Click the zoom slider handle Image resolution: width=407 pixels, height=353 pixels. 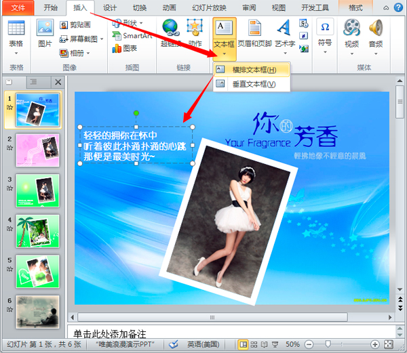(x=328, y=344)
